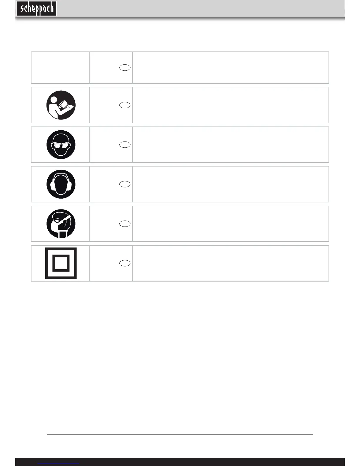Click description cell of double insulation row
The image size is (360, 466).
click(x=231, y=263)
